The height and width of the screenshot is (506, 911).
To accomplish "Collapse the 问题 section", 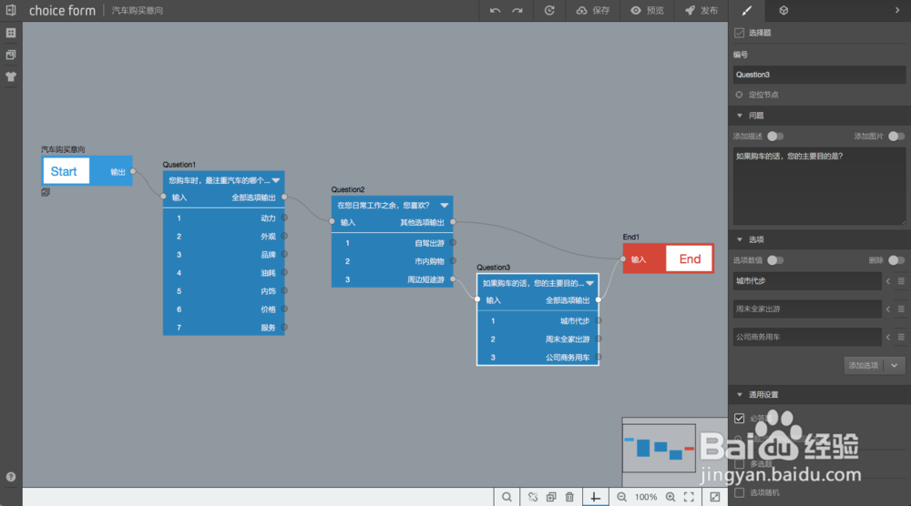I will pyautogui.click(x=740, y=116).
